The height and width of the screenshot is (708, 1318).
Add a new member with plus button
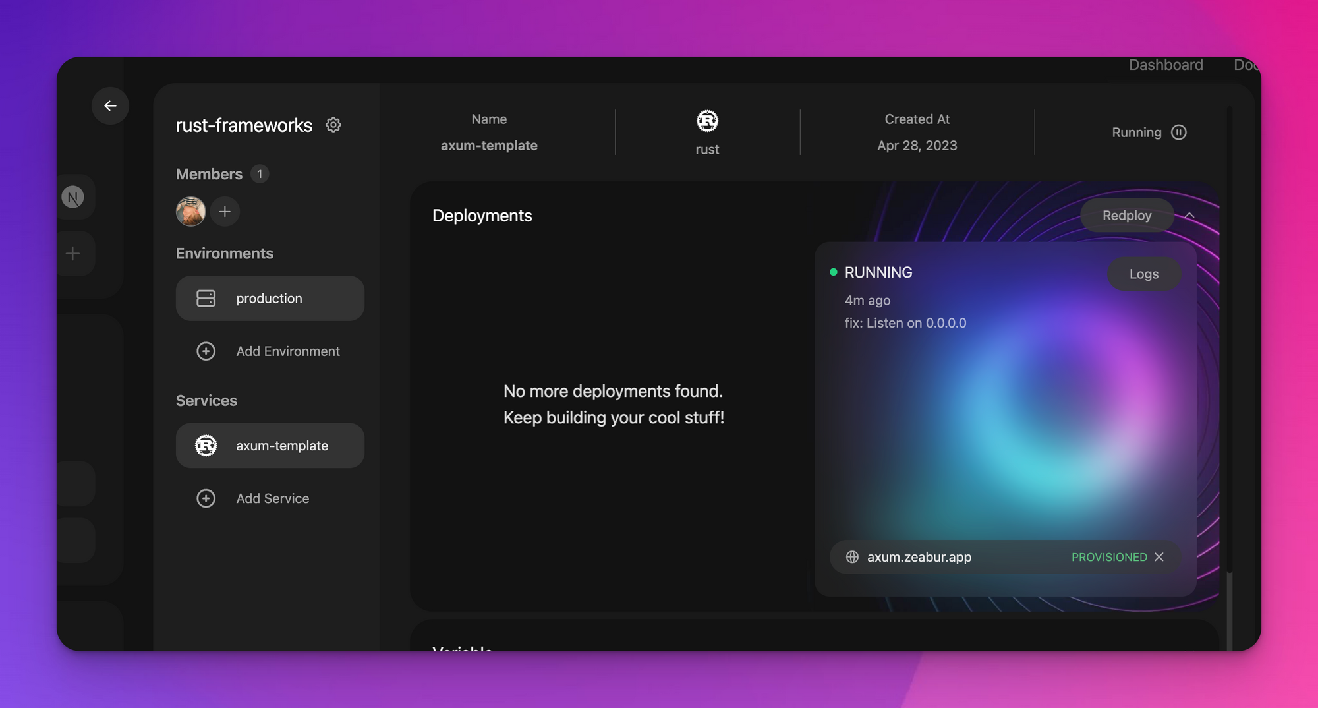click(x=225, y=212)
